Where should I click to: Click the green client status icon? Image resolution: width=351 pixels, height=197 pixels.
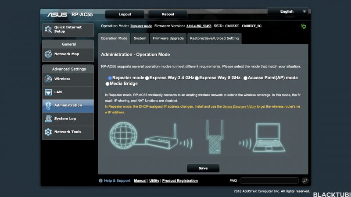[x=304, y=26]
